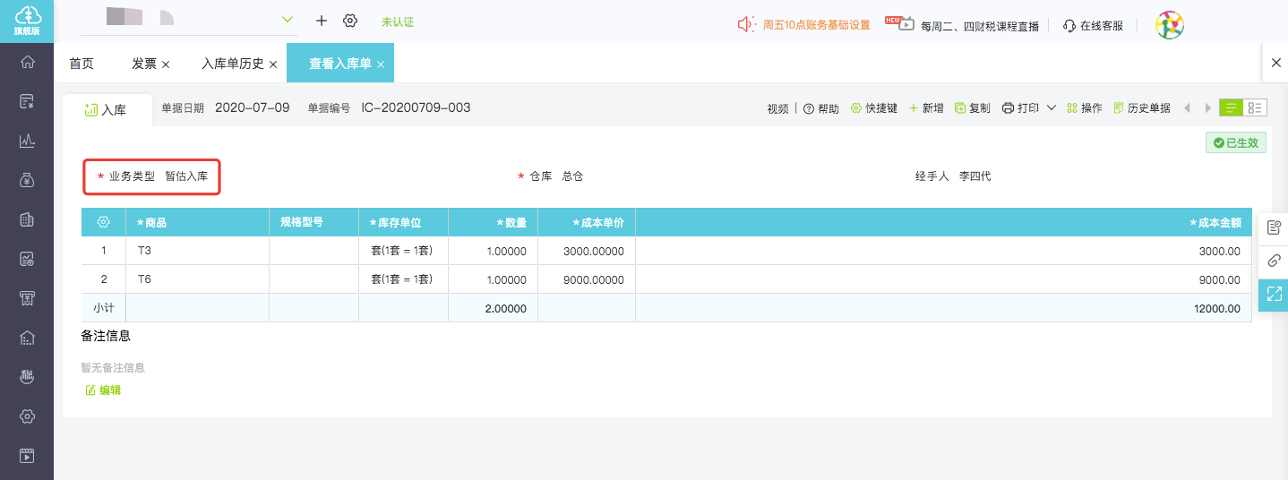Screen dimensions: 1288x480
Task: Expand the 打印 print options arrow
Action: (1052, 108)
